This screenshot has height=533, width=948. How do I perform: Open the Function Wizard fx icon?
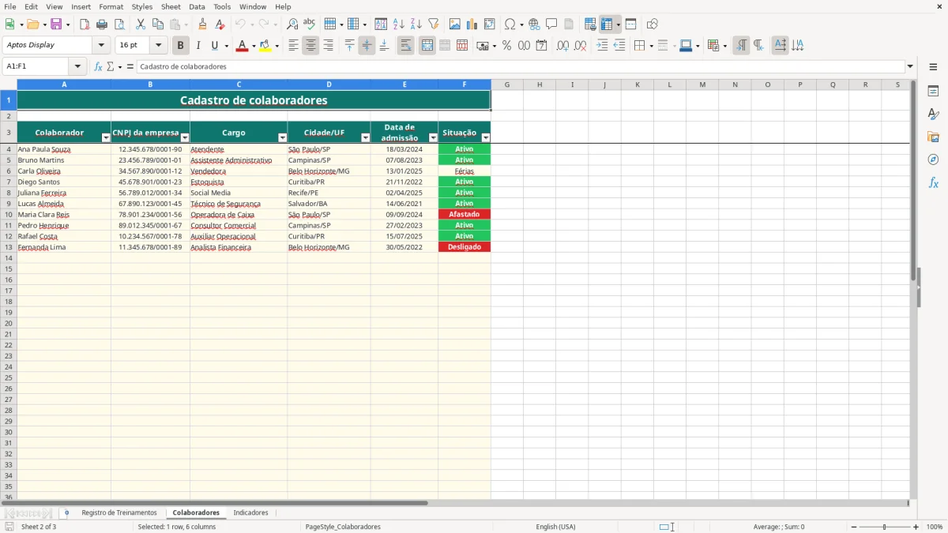[x=98, y=66]
